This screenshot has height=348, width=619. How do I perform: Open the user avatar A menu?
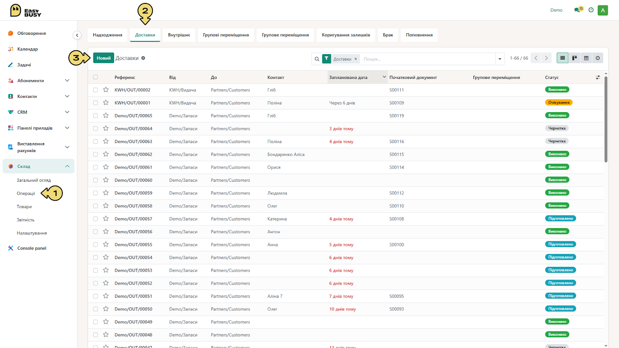pyautogui.click(x=603, y=10)
